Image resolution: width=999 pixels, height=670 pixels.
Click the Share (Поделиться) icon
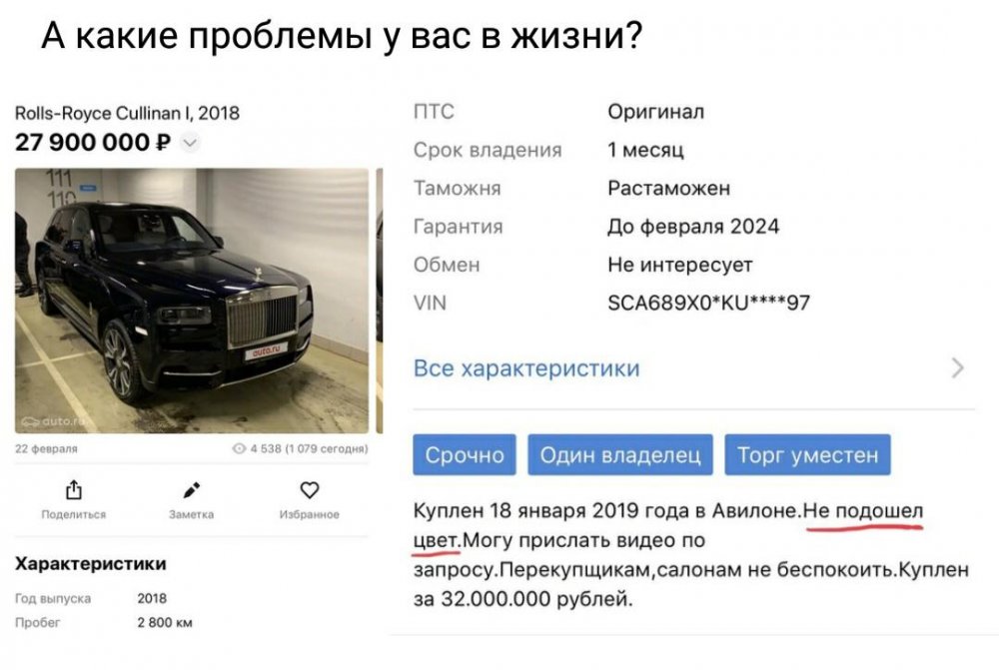click(x=73, y=489)
